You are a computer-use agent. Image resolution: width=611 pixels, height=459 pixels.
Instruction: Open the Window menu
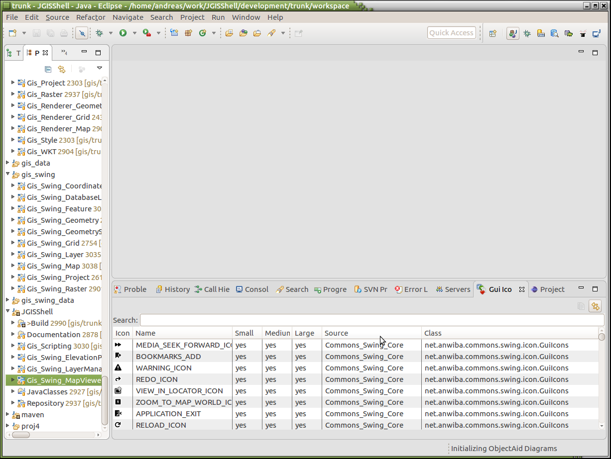click(x=246, y=17)
